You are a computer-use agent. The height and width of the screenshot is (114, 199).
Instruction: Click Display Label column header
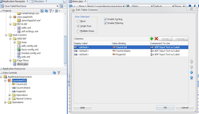tap(93, 43)
